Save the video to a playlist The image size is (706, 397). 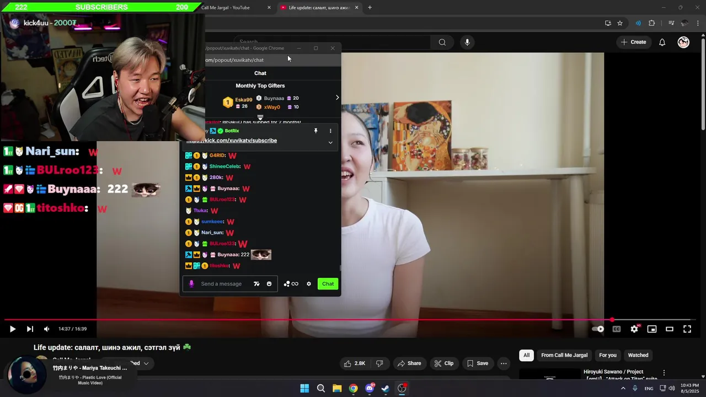click(478, 363)
